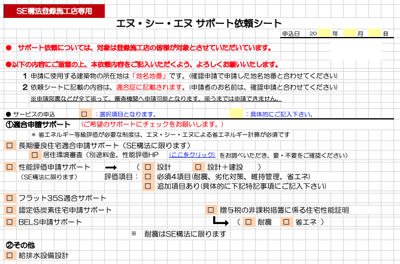Image resolution: width=400 pixels, height=264 pixels.
Task: Select the ②その他 heading
Action: pos(20,245)
